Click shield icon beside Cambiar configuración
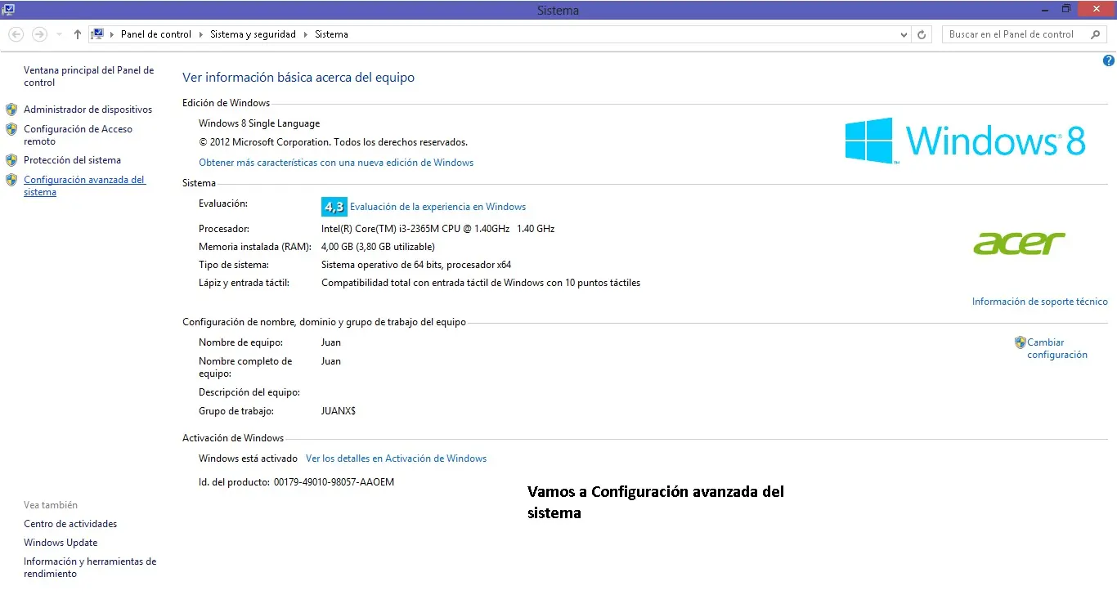 1020,342
